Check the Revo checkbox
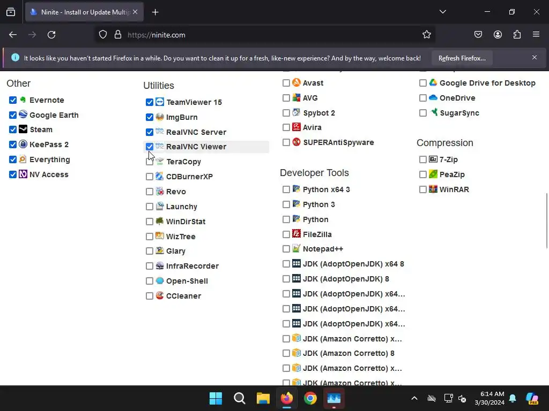The width and height of the screenshot is (549, 411). (150, 192)
